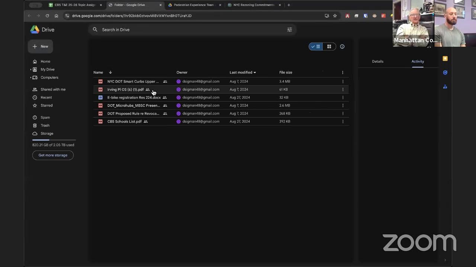Open Computers in sidebar

point(49,78)
